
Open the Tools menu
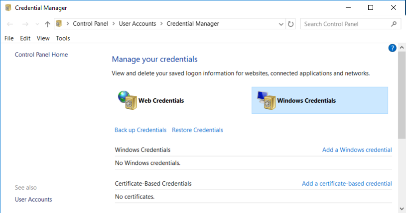coord(63,38)
